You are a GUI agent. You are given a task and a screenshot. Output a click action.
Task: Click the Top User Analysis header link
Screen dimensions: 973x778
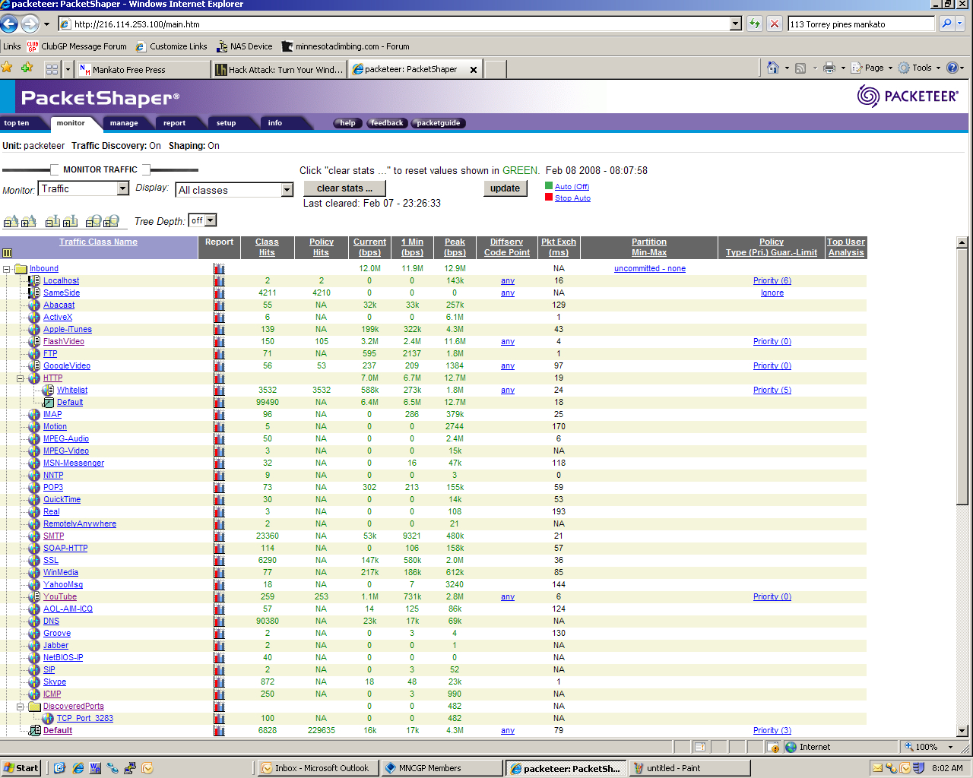(846, 247)
